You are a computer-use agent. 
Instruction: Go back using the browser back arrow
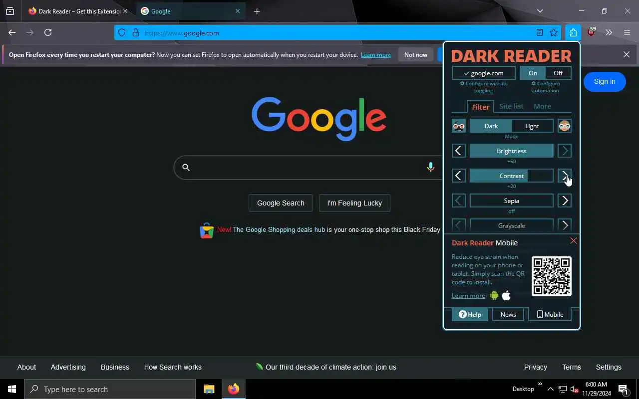12,32
